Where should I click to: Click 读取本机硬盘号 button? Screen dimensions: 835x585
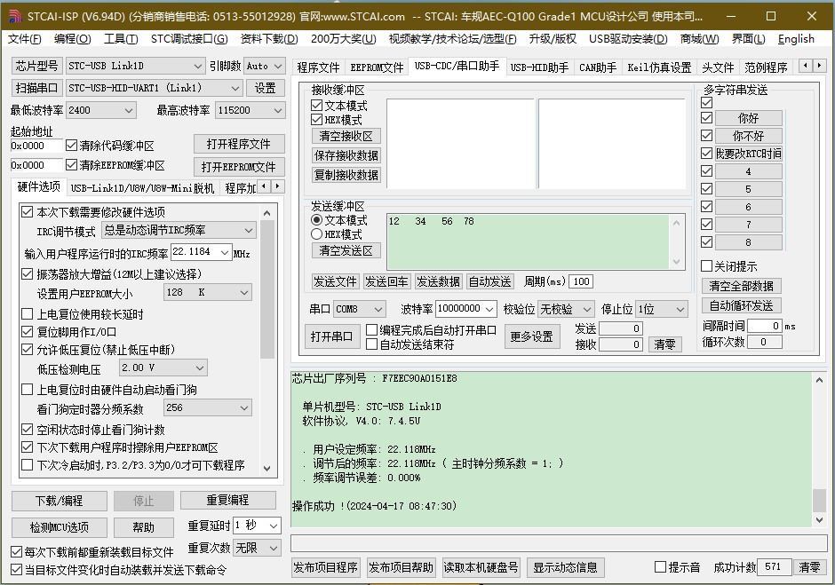[x=481, y=567]
